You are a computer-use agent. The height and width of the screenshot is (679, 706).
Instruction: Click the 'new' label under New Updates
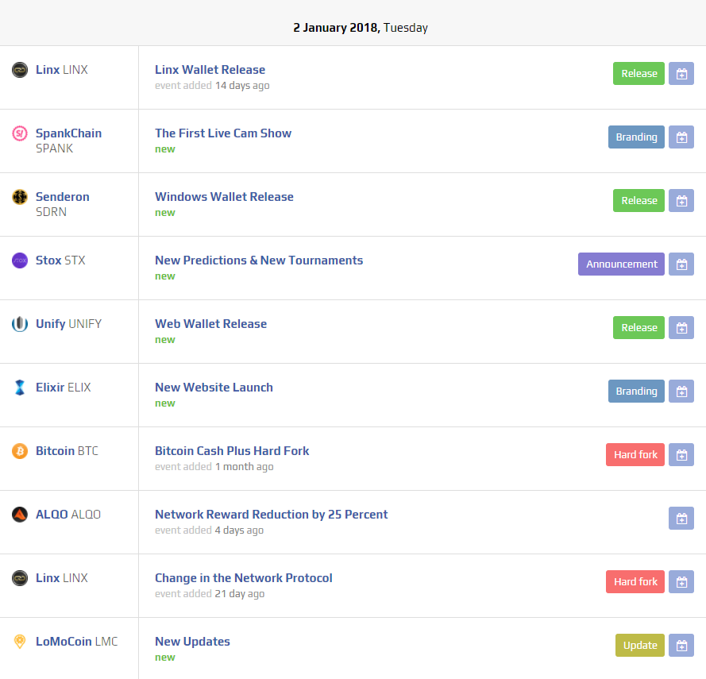click(x=165, y=658)
